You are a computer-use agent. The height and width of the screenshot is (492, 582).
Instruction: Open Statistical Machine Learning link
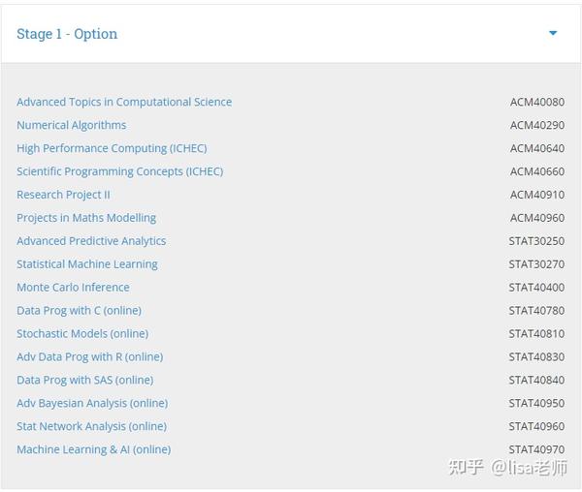point(87,264)
